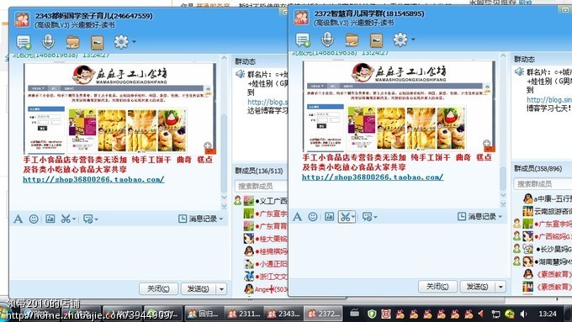This screenshot has height=322, width=572.
Task: Click 发送(S) button in 2343 window
Action: (199, 289)
